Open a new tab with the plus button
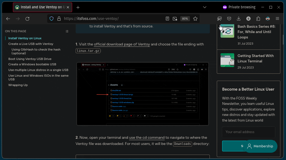Screen dimensions: 286x160 click(78, 8)
